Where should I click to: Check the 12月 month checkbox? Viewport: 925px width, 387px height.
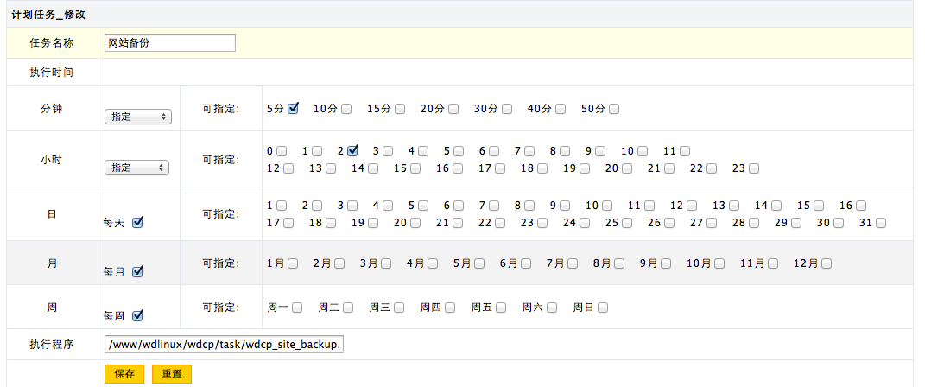[827, 263]
